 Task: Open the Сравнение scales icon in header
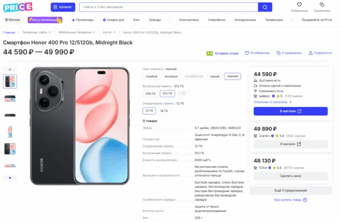pyautogui.click(x=322, y=5)
